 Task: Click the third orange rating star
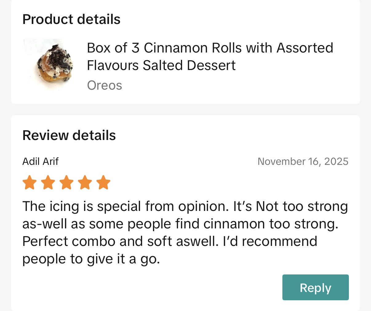pos(66,183)
